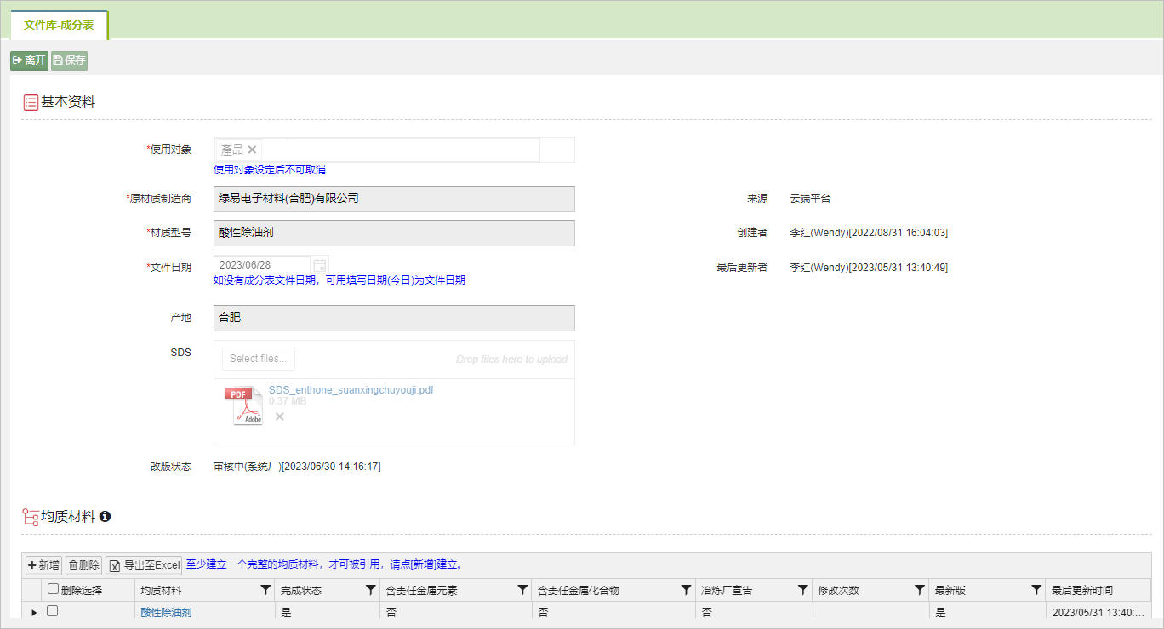This screenshot has width=1164, height=629.
Task: Click the 产地 field showing 合肥
Action: click(394, 318)
